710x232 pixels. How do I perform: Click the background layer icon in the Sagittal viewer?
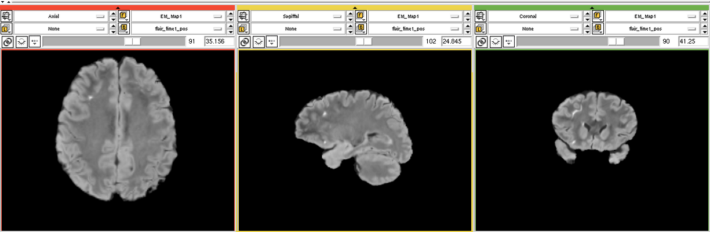(360, 28)
